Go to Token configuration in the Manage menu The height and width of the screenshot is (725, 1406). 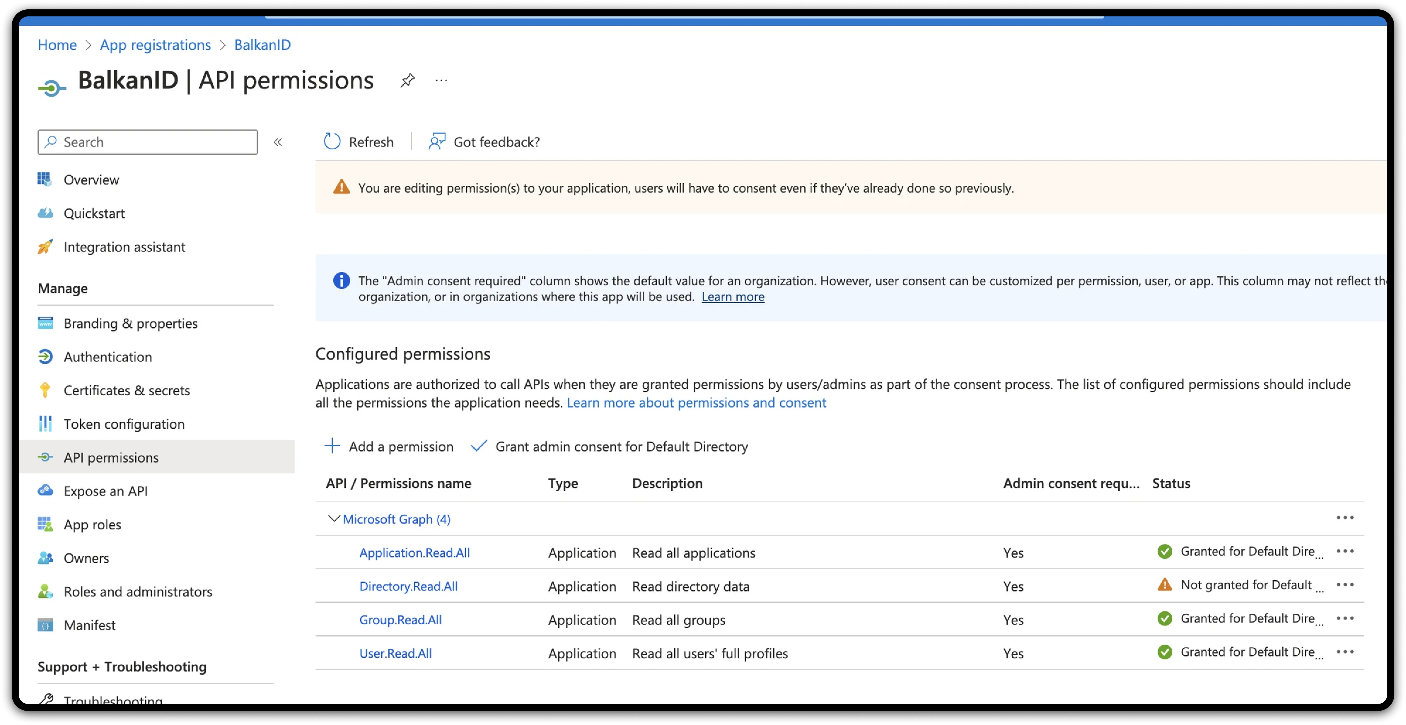point(124,424)
